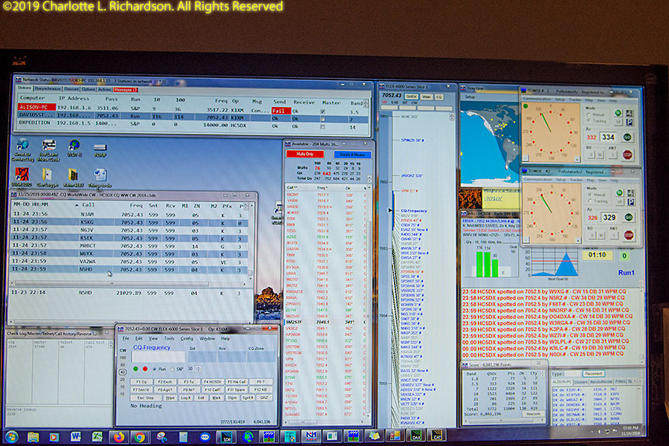Switch to the Messages tab in Network Status
Image resolution: width=669 pixels, height=446 pixels.
click(125, 89)
